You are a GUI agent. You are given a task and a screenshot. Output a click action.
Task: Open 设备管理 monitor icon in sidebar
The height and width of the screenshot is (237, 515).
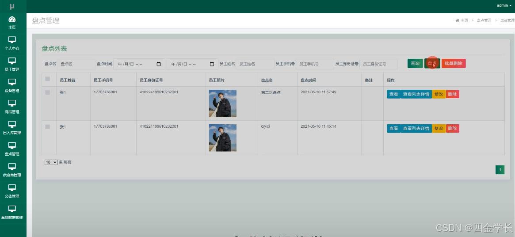(x=12, y=82)
